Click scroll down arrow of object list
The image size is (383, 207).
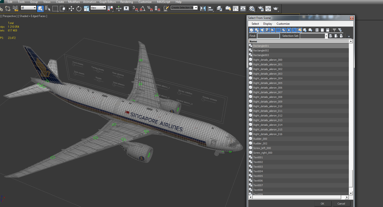click(351, 193)
